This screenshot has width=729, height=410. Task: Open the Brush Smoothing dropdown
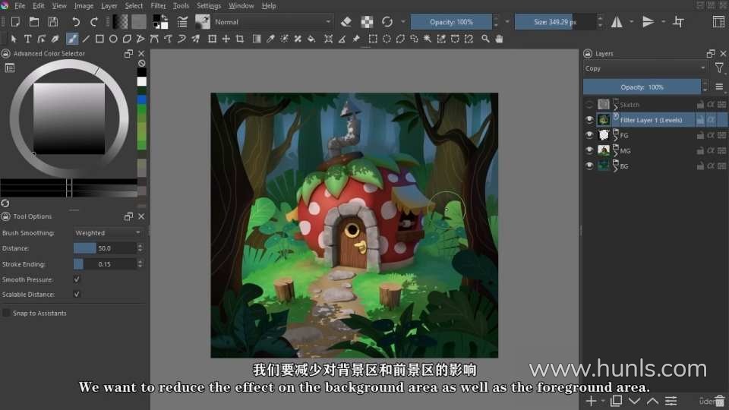coord(108,232)
